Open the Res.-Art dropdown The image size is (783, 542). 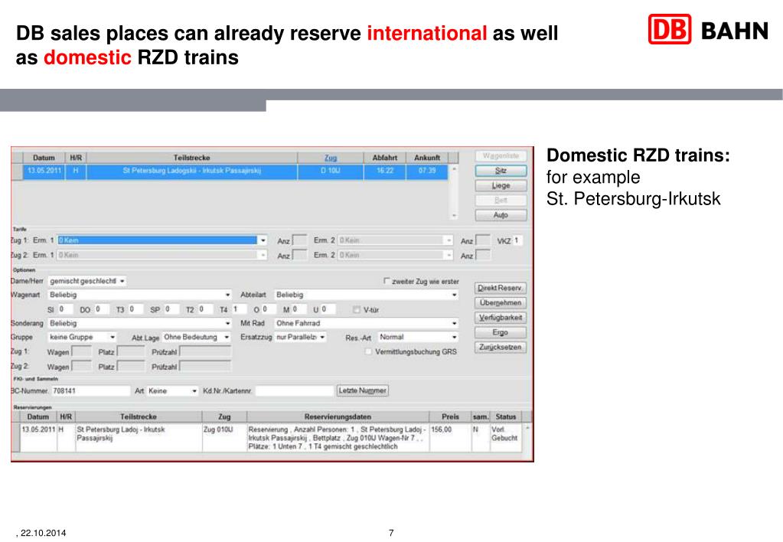[x=454, y=338]
